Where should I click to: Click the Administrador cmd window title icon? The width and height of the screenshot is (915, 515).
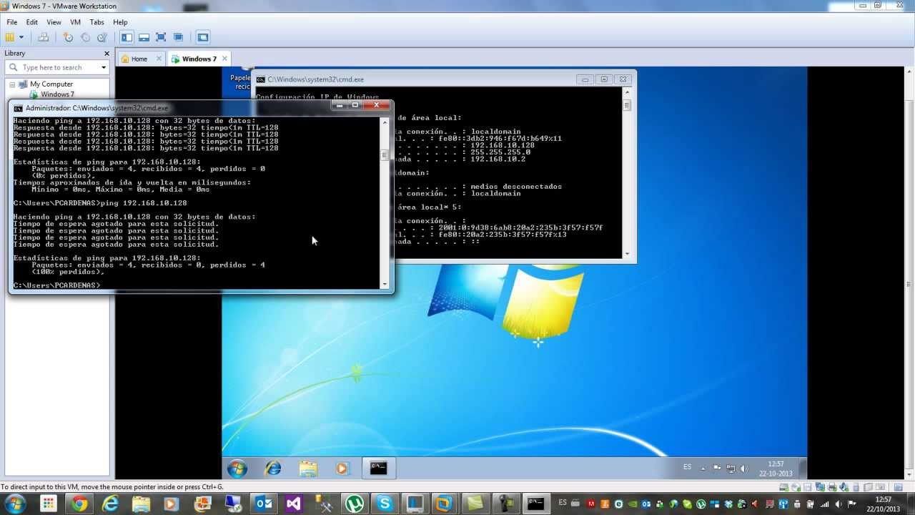pyautogui.click(x=19, y=108)
